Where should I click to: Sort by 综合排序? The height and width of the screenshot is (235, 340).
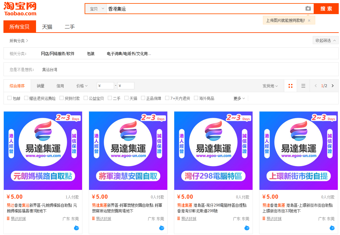pos(17,86)
